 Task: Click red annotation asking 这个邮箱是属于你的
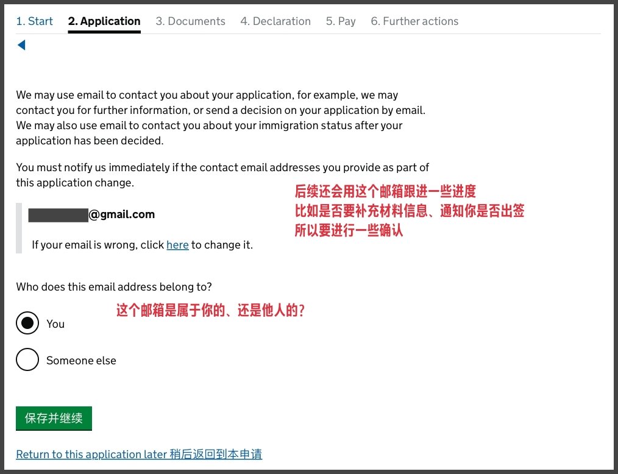coord(210,311)
